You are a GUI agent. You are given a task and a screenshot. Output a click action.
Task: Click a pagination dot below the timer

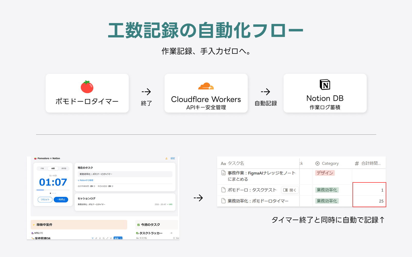point(50,193)
